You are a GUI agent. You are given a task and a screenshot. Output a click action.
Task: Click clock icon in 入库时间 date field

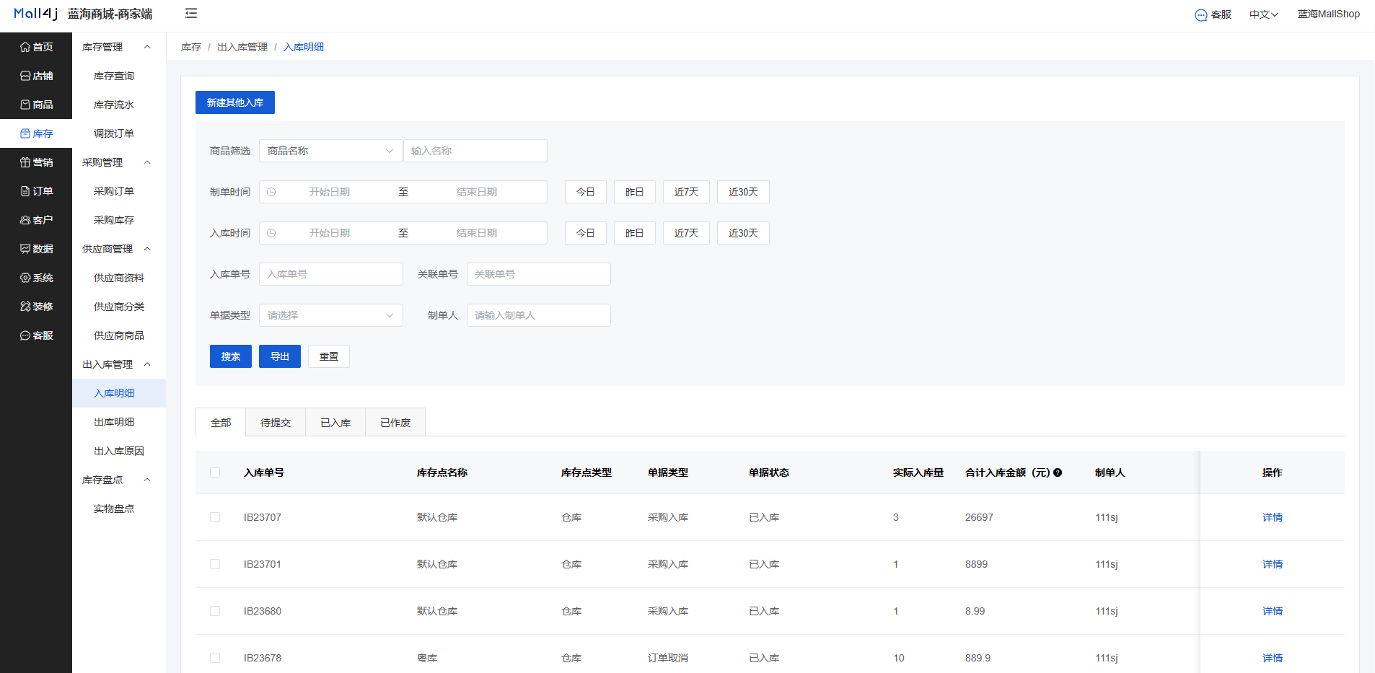click(271, 233)
